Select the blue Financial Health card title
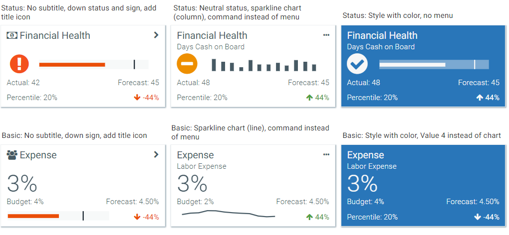 (382, 35)
